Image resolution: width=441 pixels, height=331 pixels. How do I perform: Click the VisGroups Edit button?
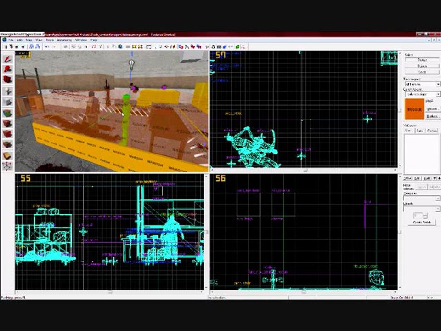tap(418, 178)
